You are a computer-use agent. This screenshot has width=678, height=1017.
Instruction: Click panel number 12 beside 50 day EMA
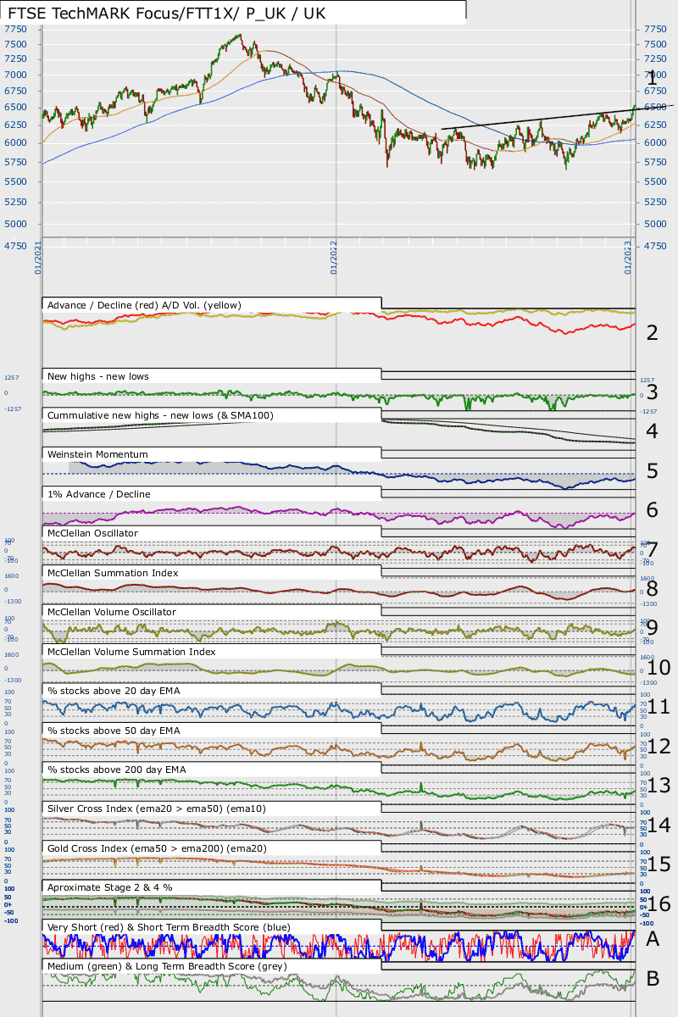pyautogui.click(x=659, y=746)
